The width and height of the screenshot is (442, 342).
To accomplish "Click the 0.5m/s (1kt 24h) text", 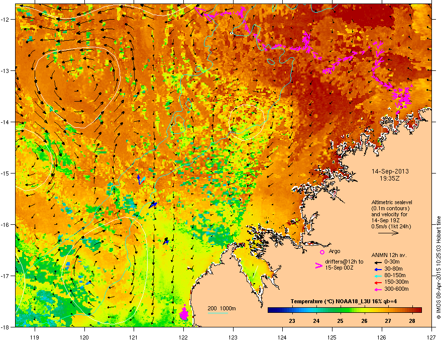I will click(x=391, y=226).
